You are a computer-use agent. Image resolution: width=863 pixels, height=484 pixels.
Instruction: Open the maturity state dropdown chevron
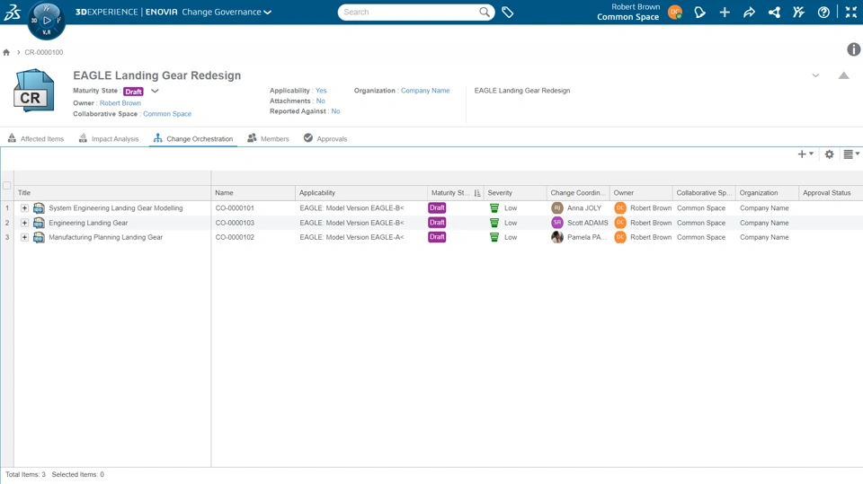[155, 92]
